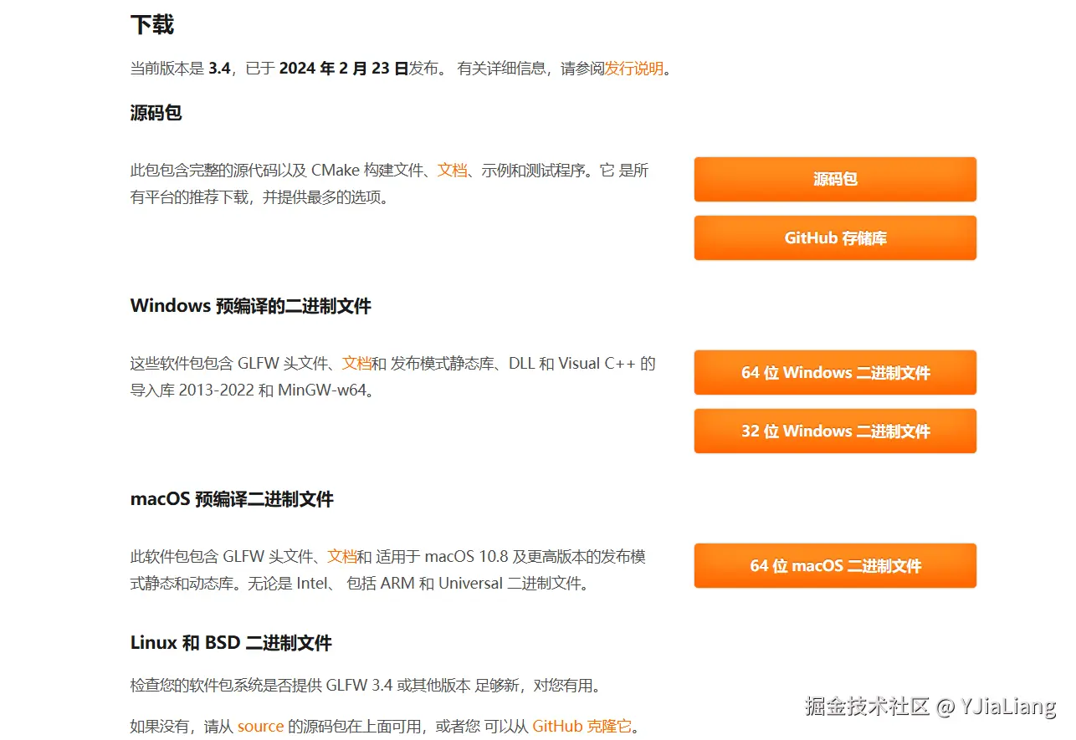Click the release date 2024 年 2 月 23 日

pos(344,69)
